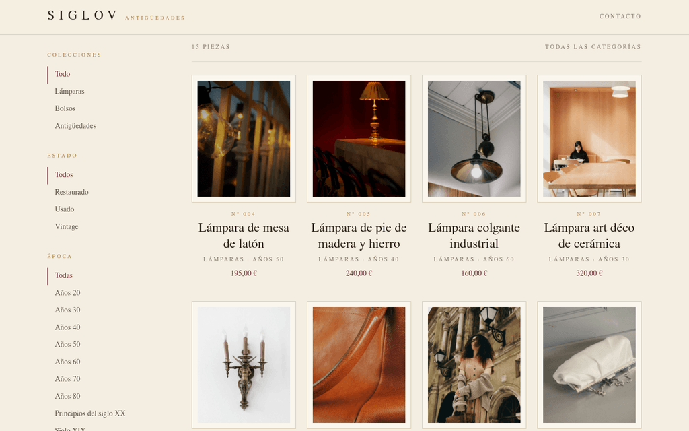Click the 195,00 € price
The image size is (689, 431).
(244, 273)
